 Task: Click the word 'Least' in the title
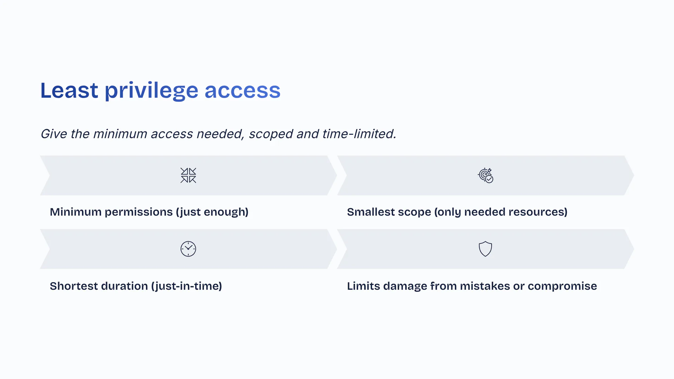point(69,91)
